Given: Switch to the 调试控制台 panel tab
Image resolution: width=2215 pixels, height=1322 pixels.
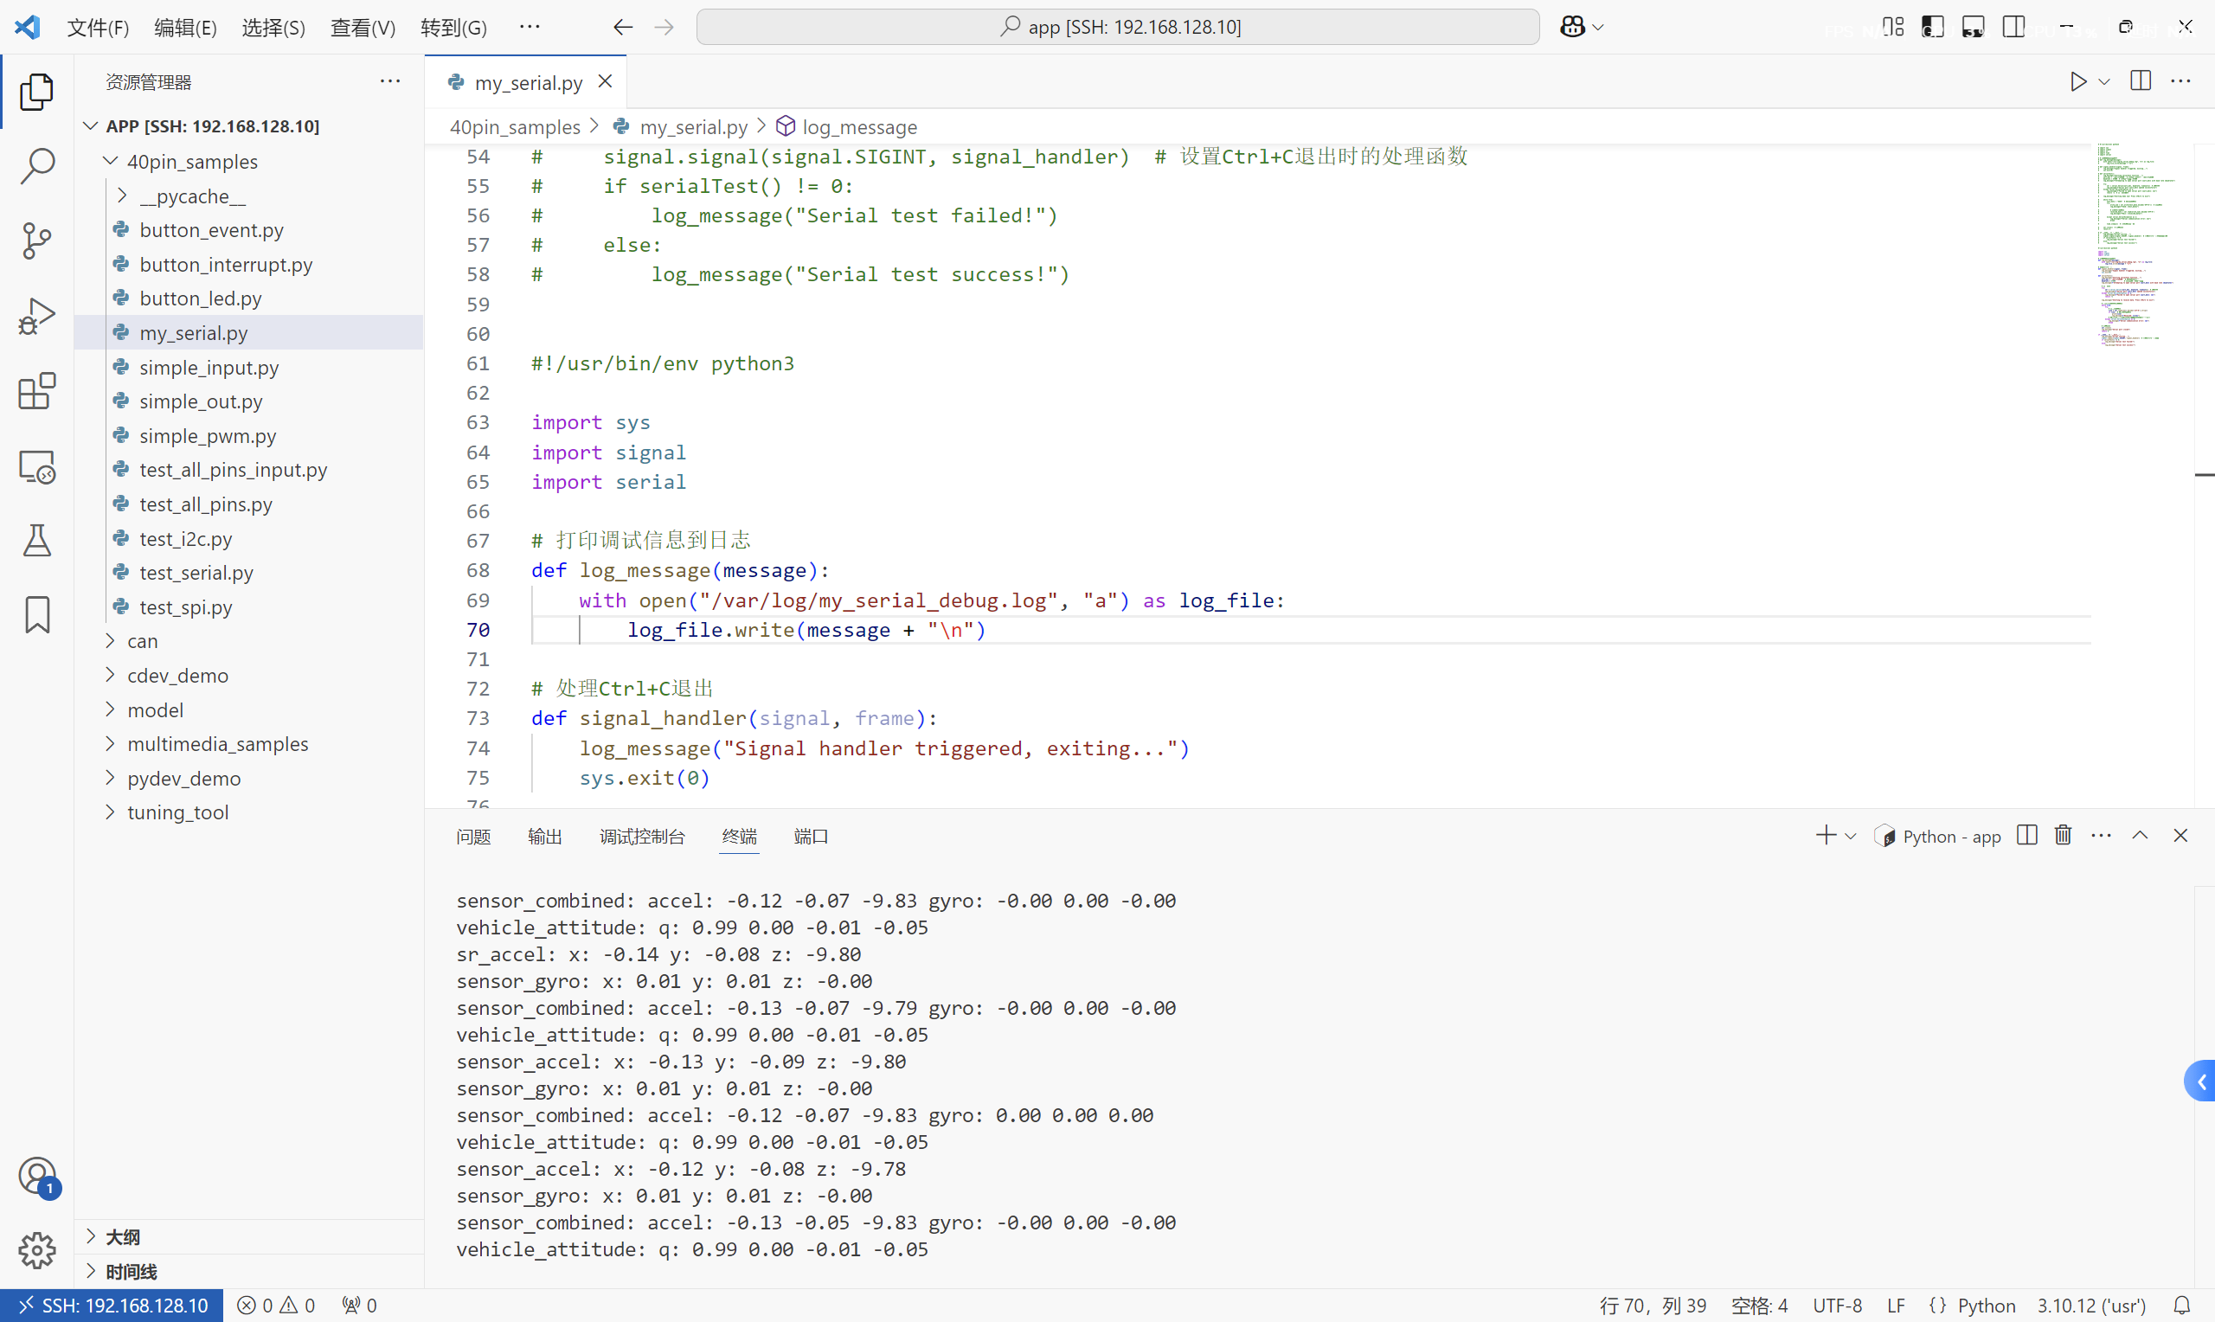Looking at the screenshot, I should click(641, 837).
